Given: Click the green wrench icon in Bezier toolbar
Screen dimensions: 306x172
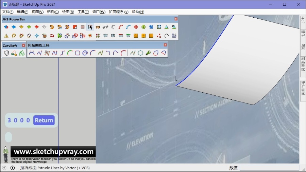Looking at the screenshot, I should [148, 53].
